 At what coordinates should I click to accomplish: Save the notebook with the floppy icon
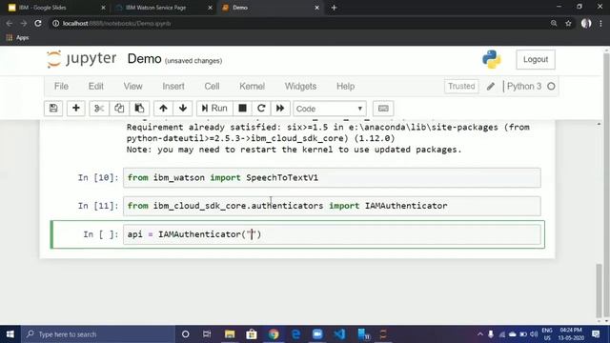point(53,109)
